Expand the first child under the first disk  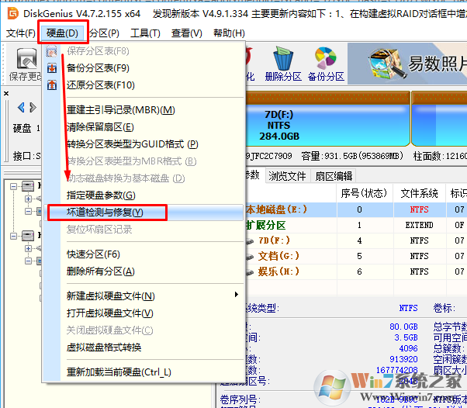coord(28,199)
